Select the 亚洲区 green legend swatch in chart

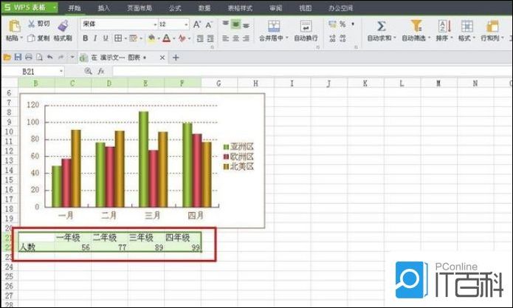click(226, 147)
